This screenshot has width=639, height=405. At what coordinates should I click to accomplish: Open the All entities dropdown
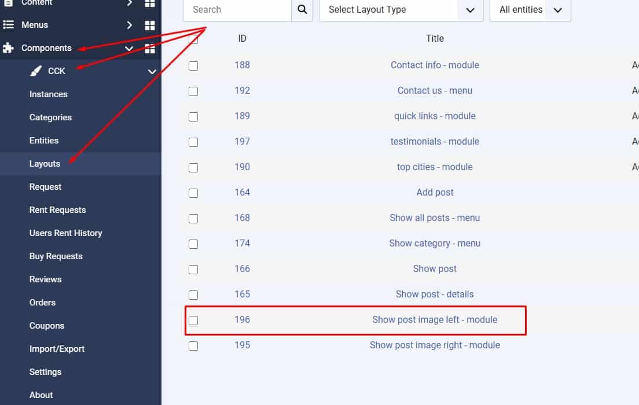(530, 10)
